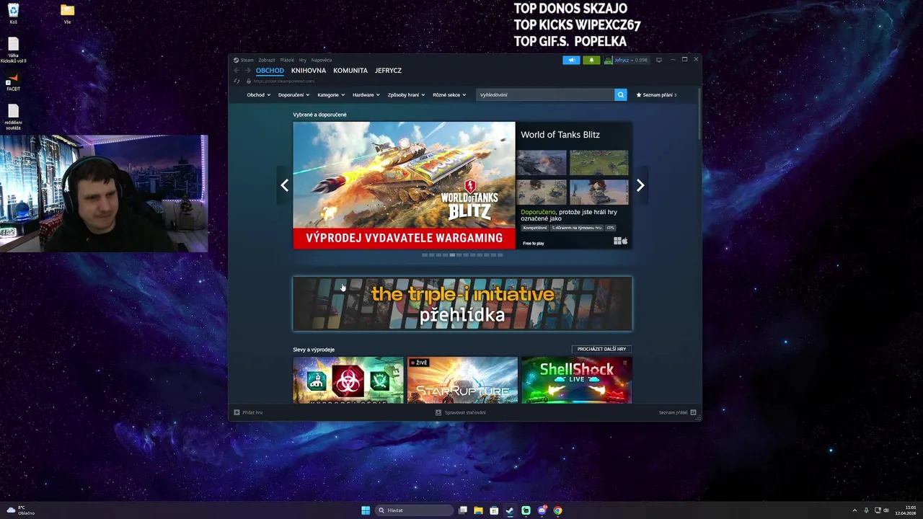Image resolution: width=923 pixels, height=519 pixels.
Task: Open the green notifications bell
Action: point(591,60)
